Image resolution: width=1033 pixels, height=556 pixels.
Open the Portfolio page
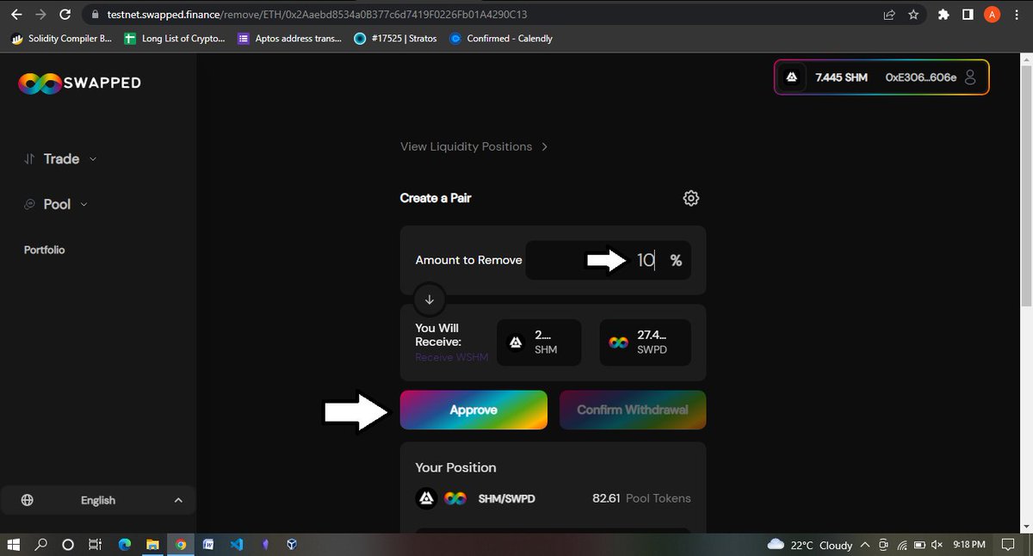45,250
